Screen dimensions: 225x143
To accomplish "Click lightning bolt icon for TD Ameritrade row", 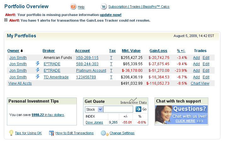I will [x=37, y=77].
